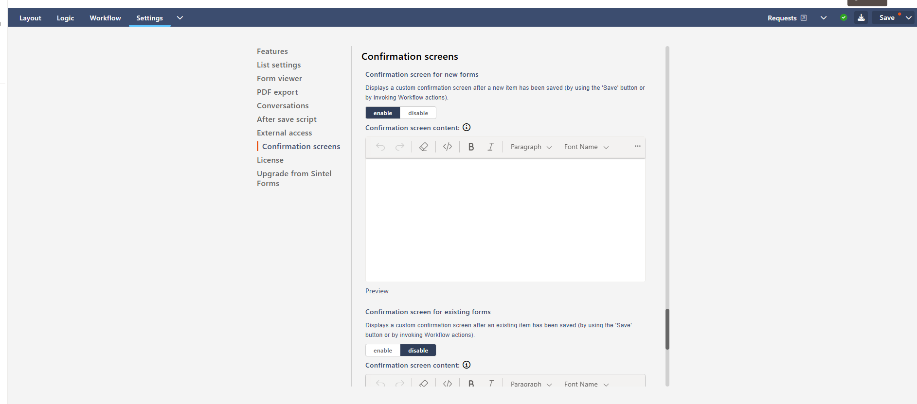
Task: Enable confirmation screen for existing forms
Action: (383, 351)
